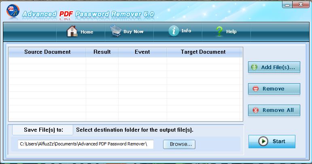Click the green question mark Help icon
The width and height of the screenshot is (312, 164).
click(219, 32)
